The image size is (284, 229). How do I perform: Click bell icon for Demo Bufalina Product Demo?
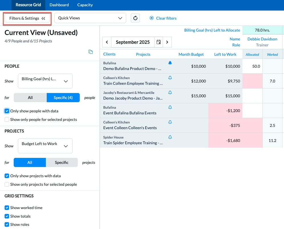[x=170, y=63]
